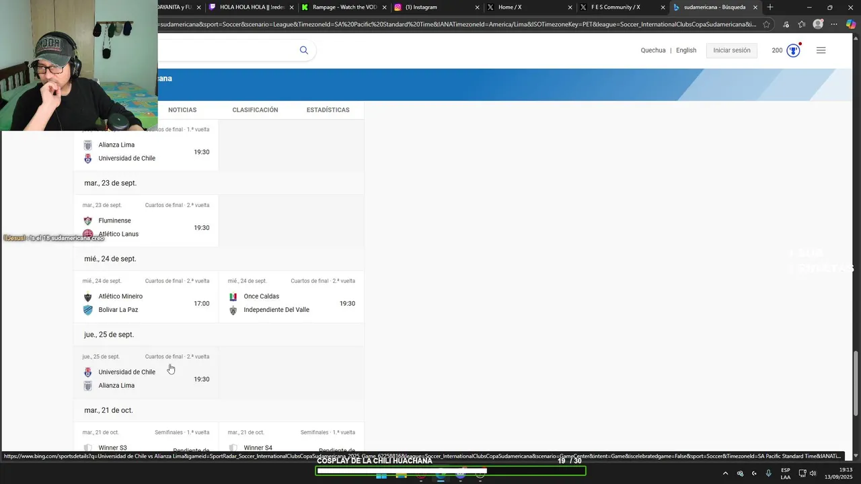
Task: Click Winner S3 placeholder shield icon
Action: point(87,448)
